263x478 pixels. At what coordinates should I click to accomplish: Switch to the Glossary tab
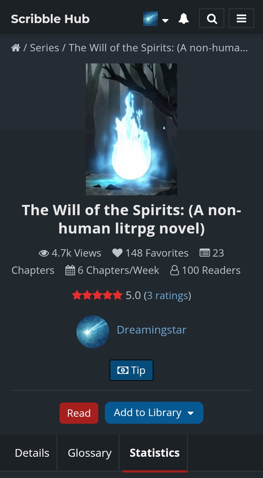tap(89, 453)
